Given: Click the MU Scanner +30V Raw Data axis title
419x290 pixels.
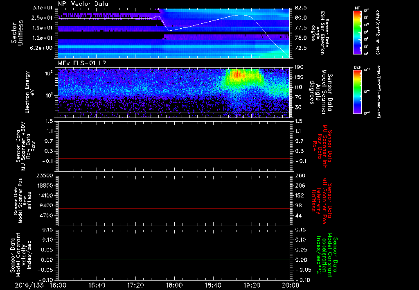Looking at the screenshot, I should point(26,146).
